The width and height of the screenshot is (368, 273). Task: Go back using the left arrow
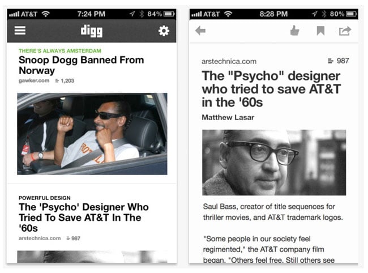point(200,31)
